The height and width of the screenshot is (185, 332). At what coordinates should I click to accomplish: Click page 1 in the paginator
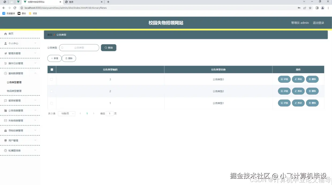tap(87, 113)
